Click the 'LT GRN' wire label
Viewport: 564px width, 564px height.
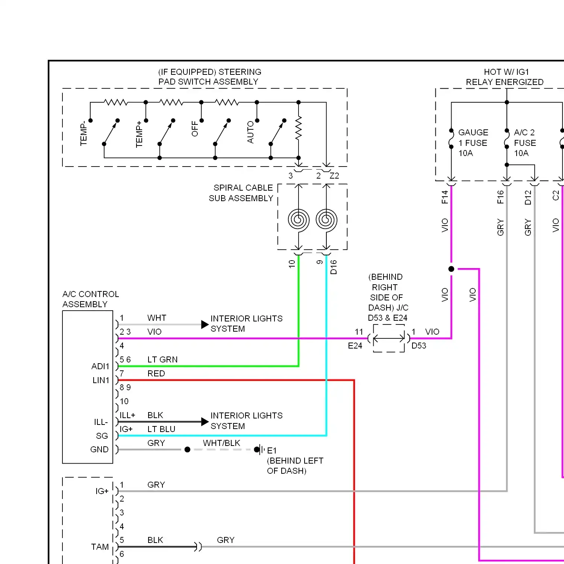[162, 359]
